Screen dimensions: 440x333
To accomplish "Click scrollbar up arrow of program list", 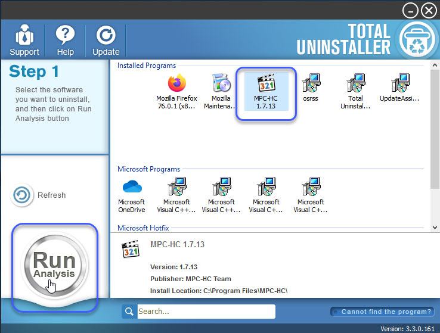I will pyautogui.click(x=435, y=66).
